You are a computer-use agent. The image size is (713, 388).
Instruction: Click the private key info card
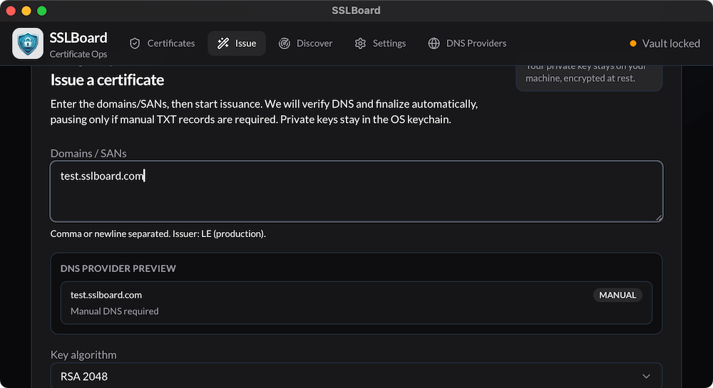(589, 78)
